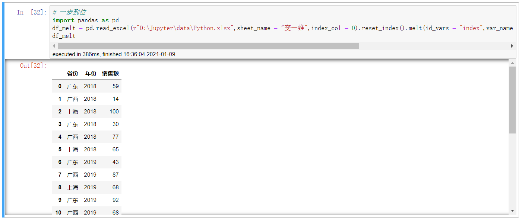522x219 pixels.
Task: Click the output area's scroll-up arrow
Action: click(x=512, y=63)
